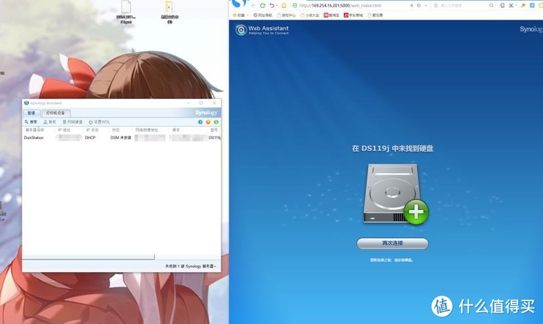543x324 pixels.
Task: Open the 小说大全 bookmark
Action: (310, 15)
